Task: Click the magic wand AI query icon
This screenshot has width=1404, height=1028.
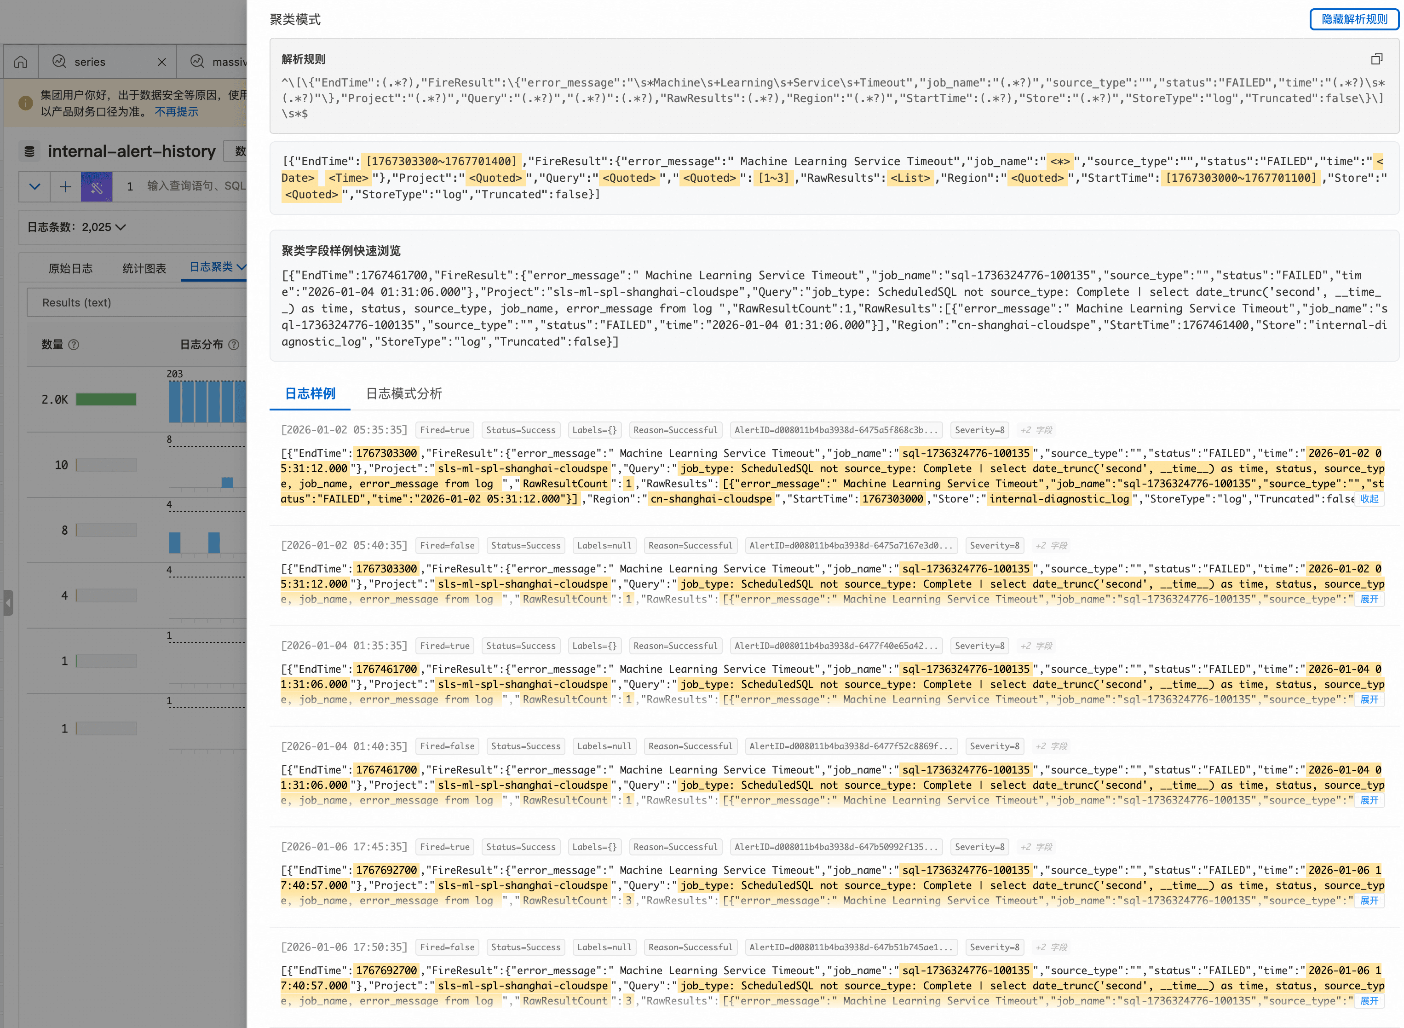Action: coord(97,186)
